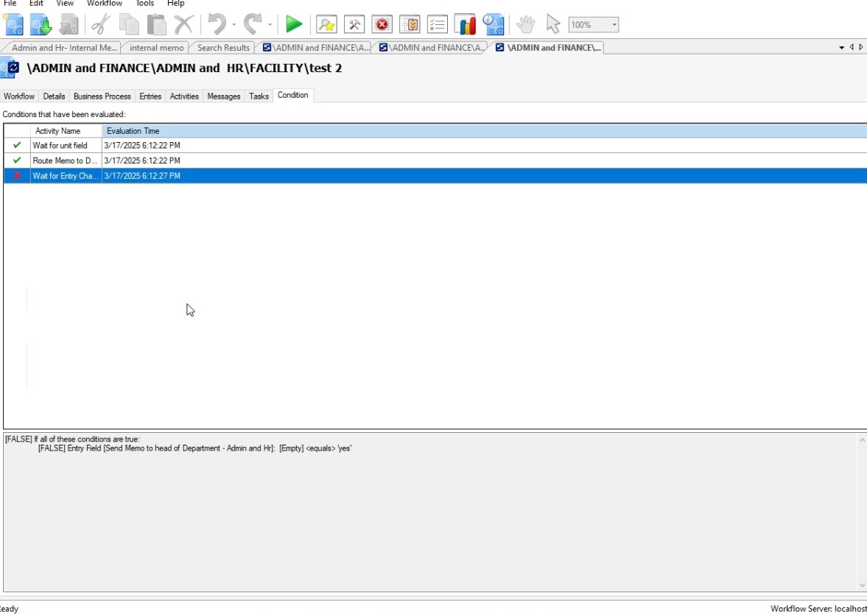Select the hand pan tool
This screenshot has height=614, width=867.
point(525,24)
